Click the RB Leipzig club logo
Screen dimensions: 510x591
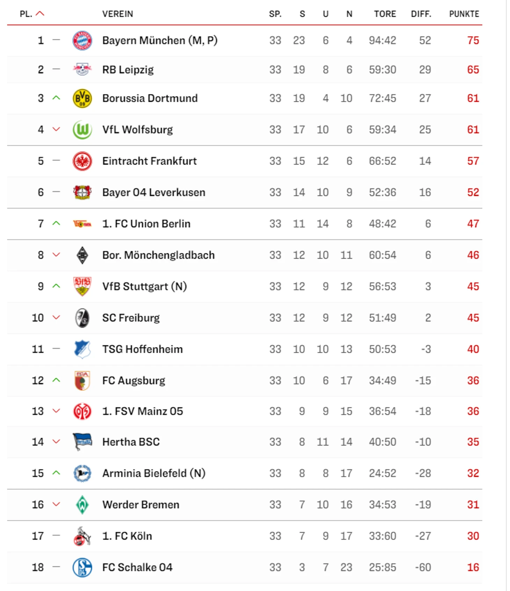(x=82, y=69)
